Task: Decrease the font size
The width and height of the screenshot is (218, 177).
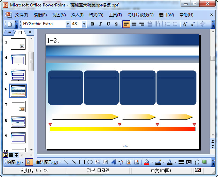Action: click(192, 24)
